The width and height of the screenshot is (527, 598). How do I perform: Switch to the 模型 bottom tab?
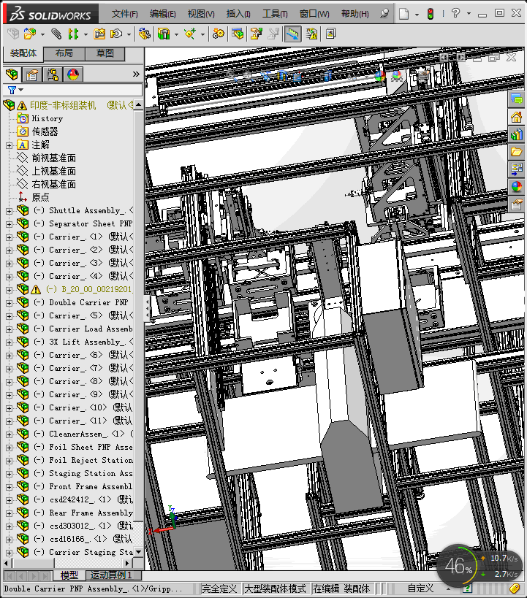(x=69, y=575)
